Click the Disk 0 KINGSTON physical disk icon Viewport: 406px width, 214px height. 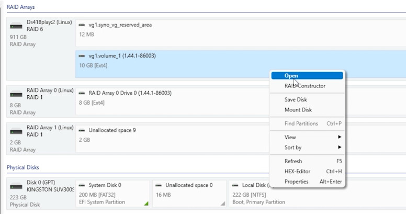[16, 186]
